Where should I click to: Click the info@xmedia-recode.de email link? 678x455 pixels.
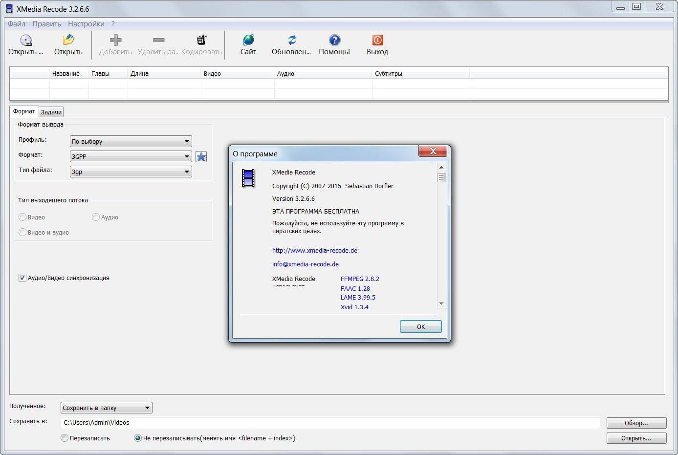[x=306, y=264]
